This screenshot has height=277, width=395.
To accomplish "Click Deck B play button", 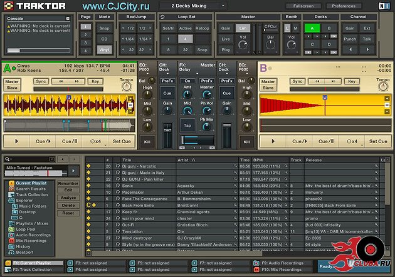I will [x=273, y=141].
